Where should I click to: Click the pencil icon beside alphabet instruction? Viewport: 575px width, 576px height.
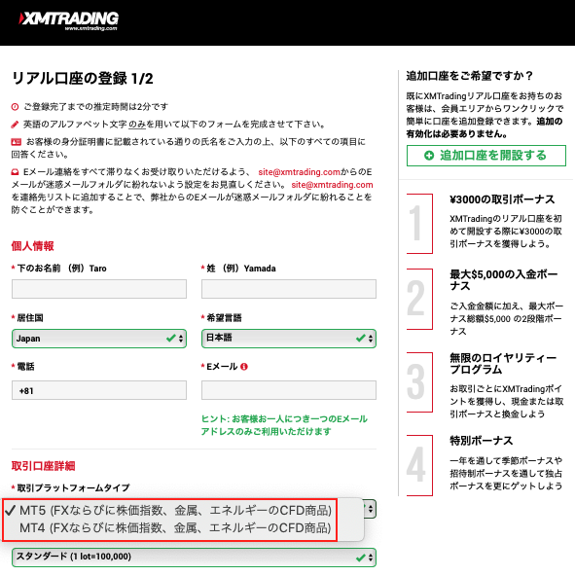click(15, 125)
